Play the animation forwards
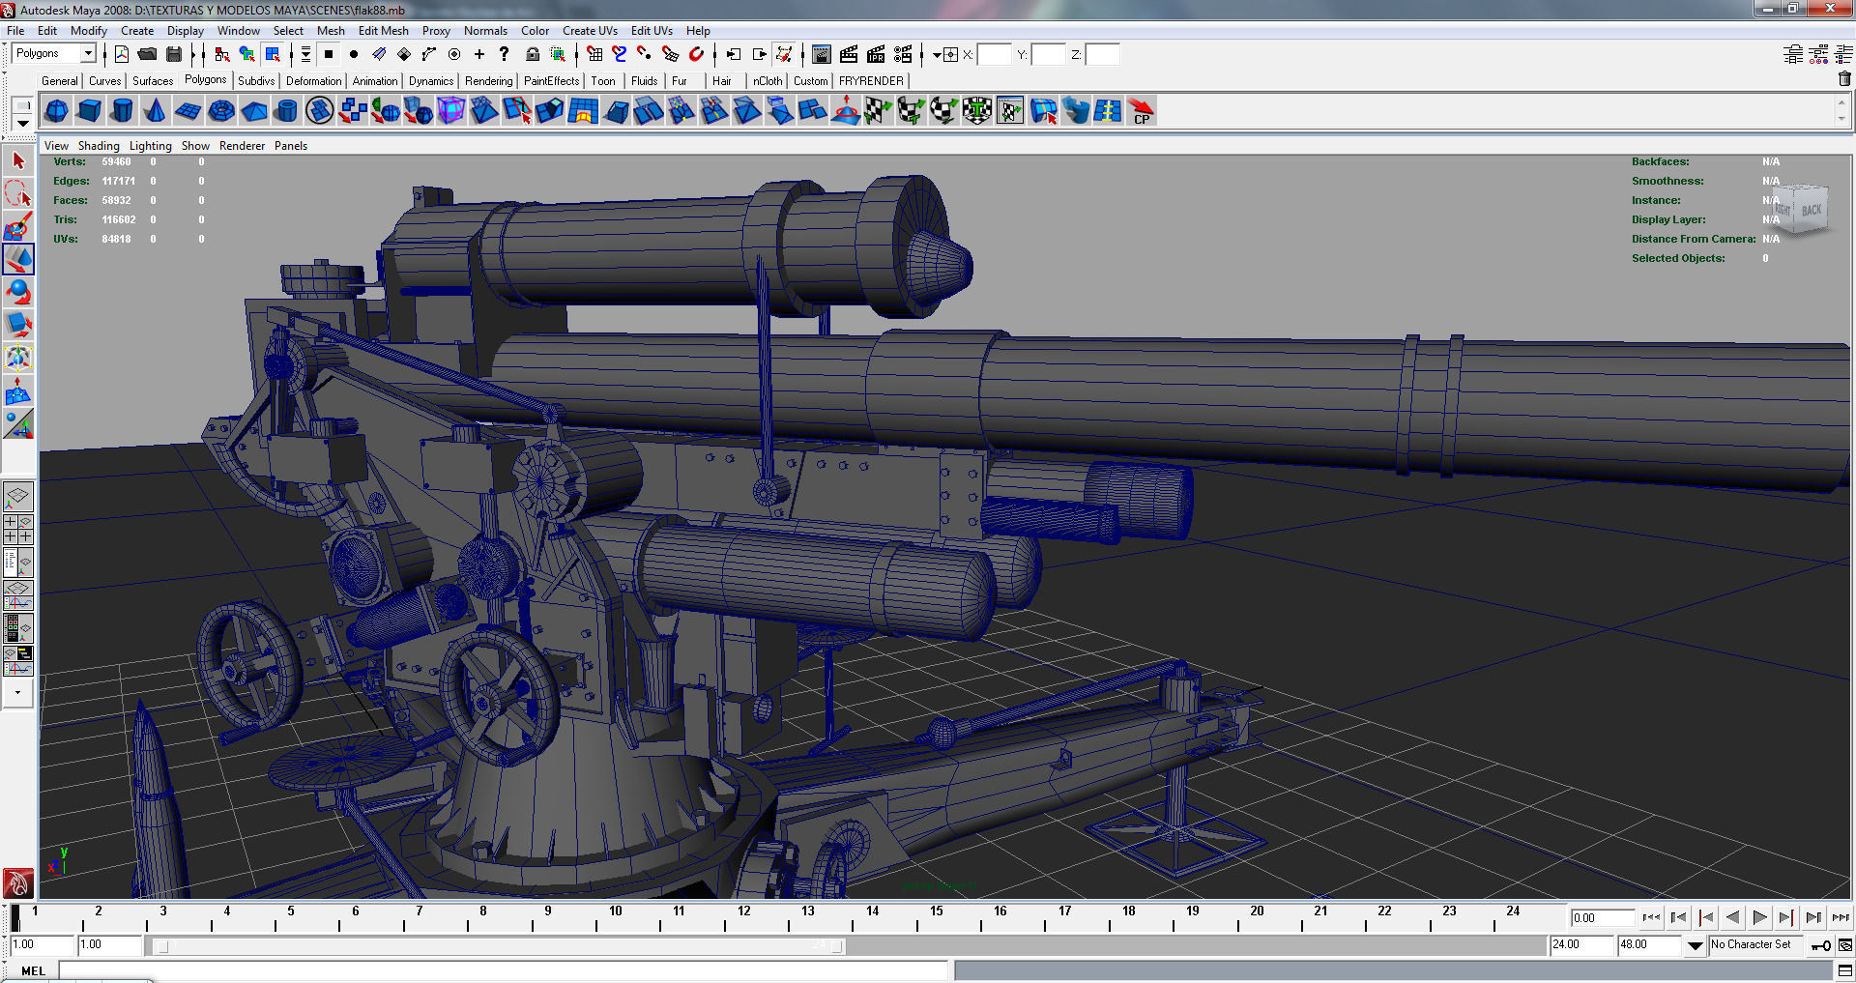 (1760, 918)
